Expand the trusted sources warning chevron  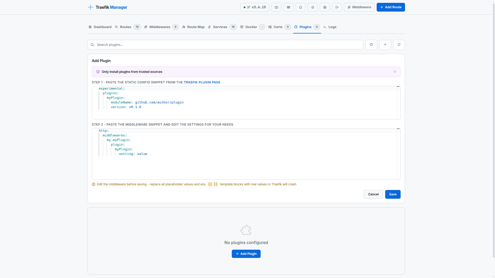tap(395, 72)
